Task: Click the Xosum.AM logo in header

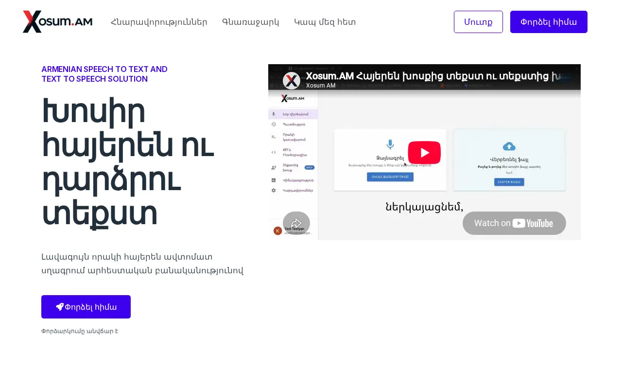Action: 57,22
